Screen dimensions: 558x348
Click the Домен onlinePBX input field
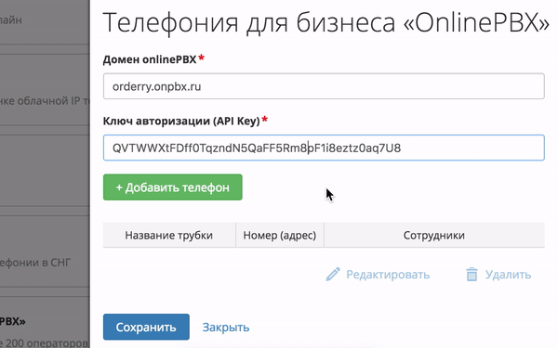(324, 86)
